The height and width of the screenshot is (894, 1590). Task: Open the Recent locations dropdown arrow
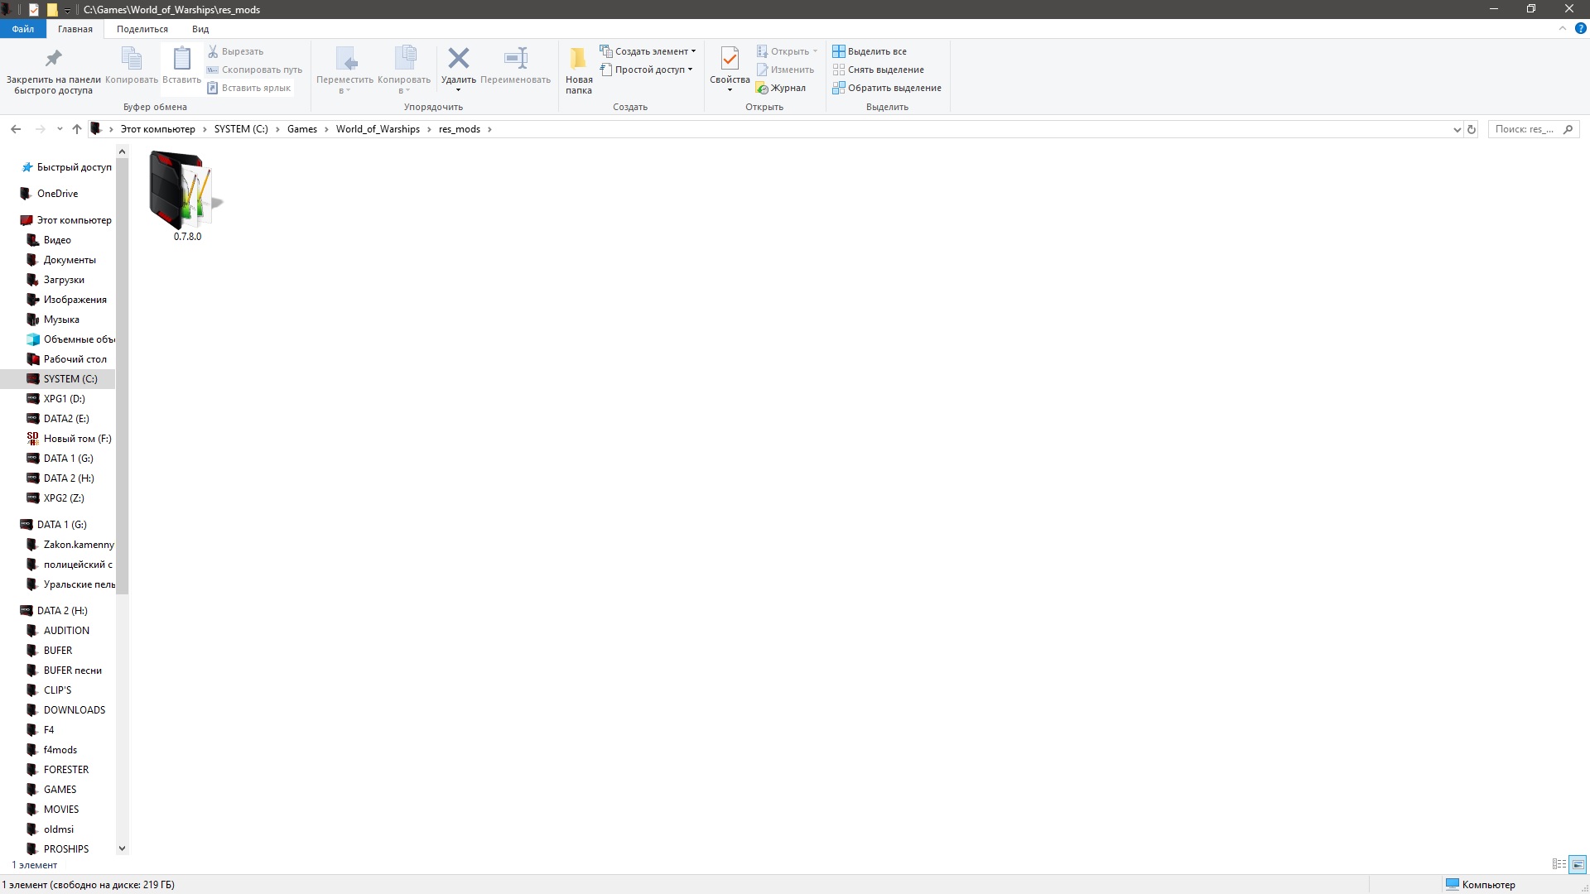[60, 129]
